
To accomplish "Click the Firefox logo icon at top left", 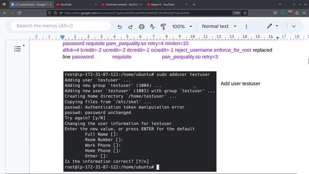I will [x=4, y=4].
